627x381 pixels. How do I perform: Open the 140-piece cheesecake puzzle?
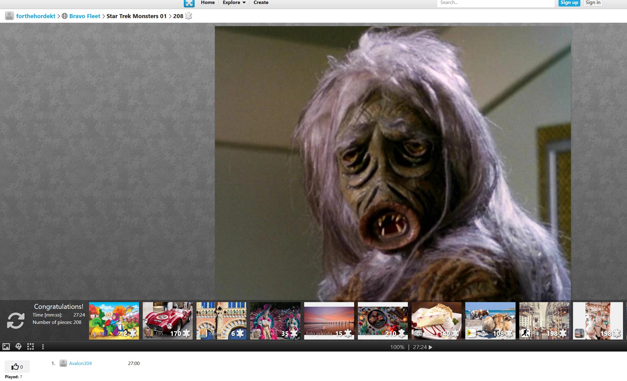(436, 321)
